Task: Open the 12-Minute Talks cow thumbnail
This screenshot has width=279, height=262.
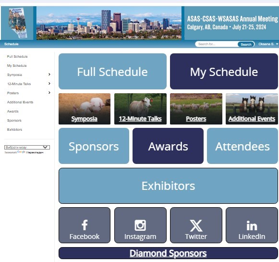Action: [x=140, y=109]
